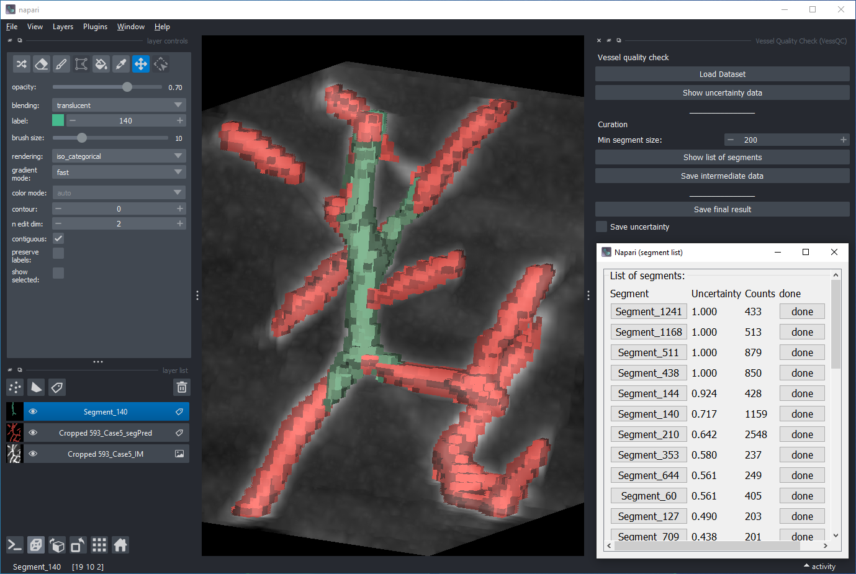Viewport: 856px width, 574px height.
Task: Open the gradient mode dropdown
Action: [119, 173]
